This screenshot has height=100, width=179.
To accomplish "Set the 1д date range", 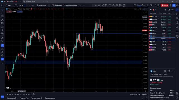I will pos(7,94).
